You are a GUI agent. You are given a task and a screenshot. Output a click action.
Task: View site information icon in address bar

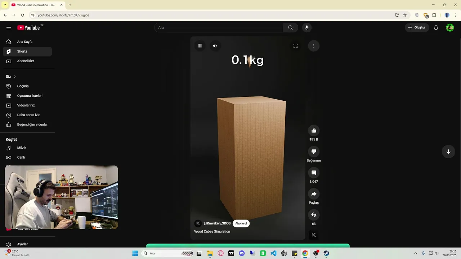[x=33, y=15]
